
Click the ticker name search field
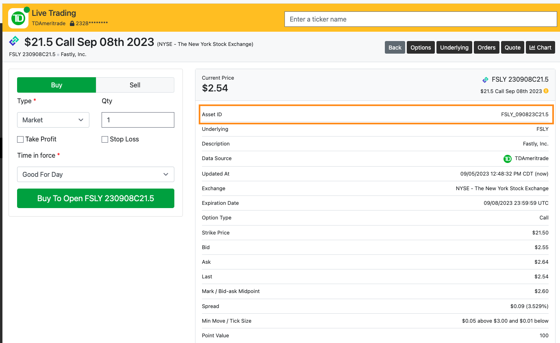pyautogui.click(x=420, y=19)
